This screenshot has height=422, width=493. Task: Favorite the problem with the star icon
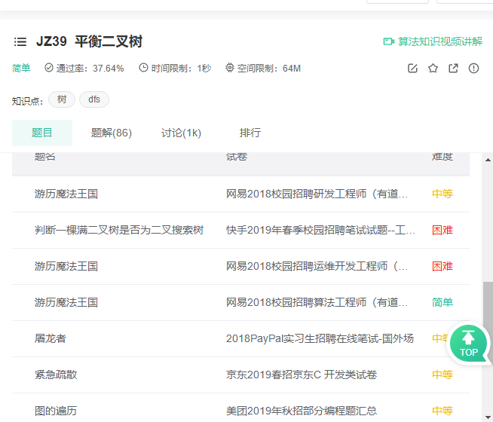coord(433,68)
